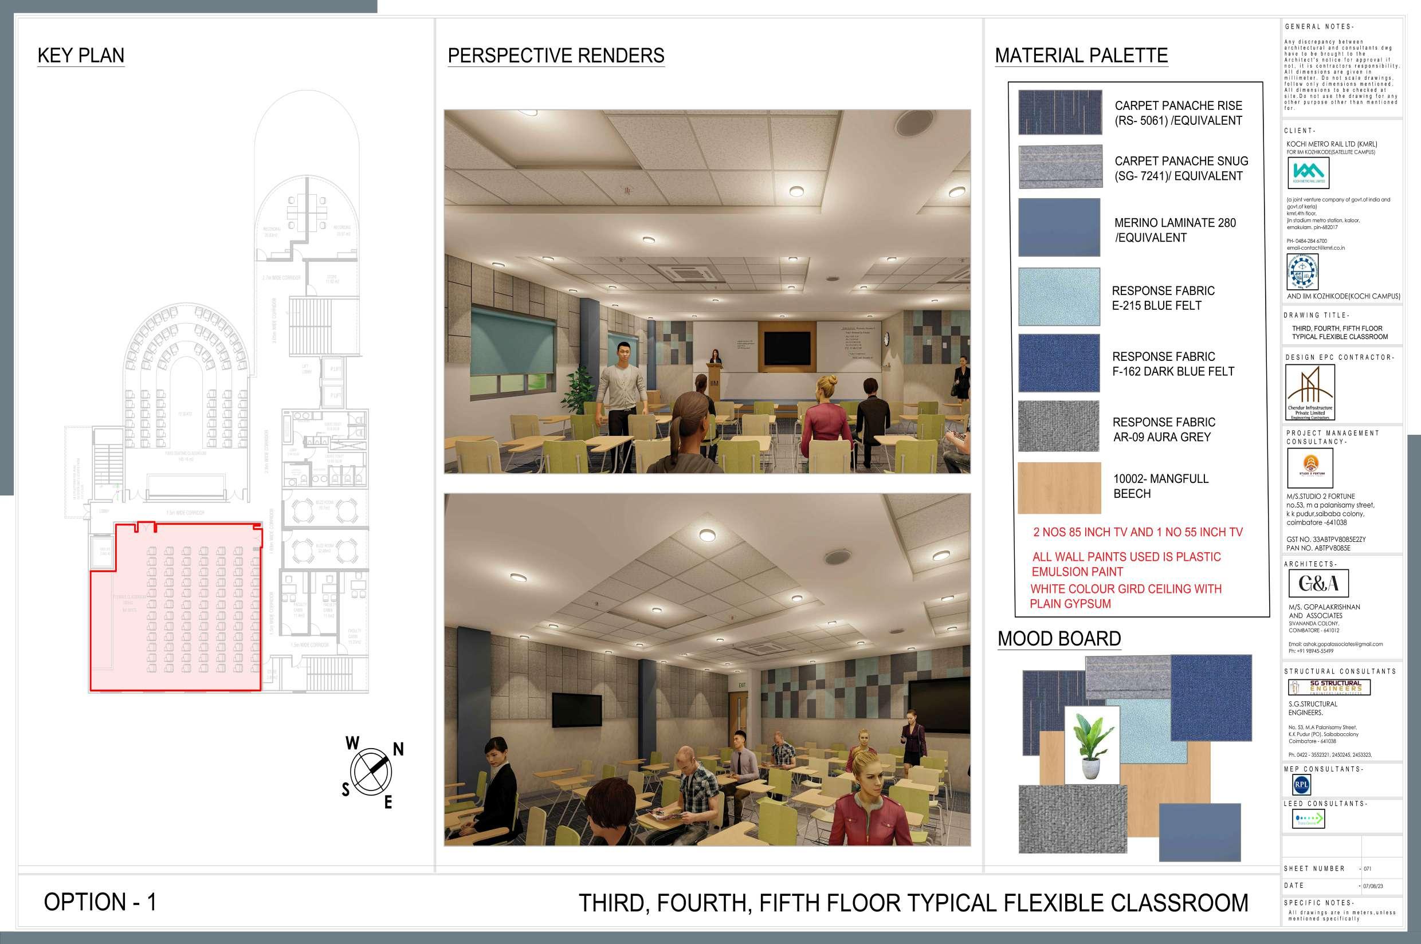Click 'M/S.STUDIO 2 FORTUNE' address text
The width and height of the screenshot is (1421, 944).
point(1321,497)
